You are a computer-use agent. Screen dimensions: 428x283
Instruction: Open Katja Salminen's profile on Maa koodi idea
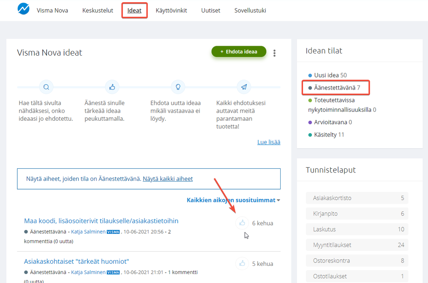88,232
